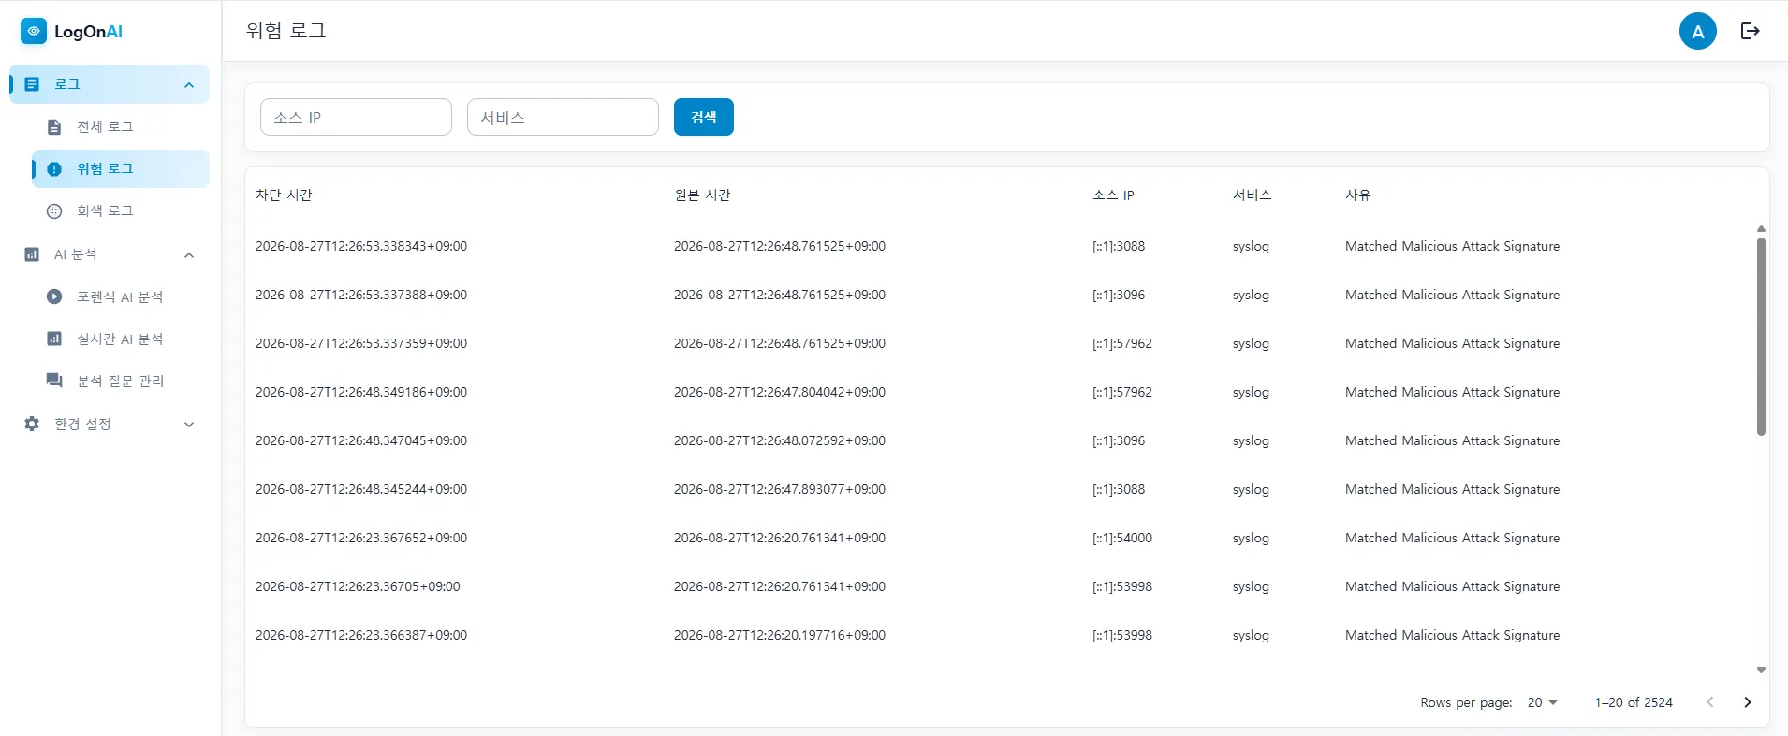Open 전체 로그 page
Viewport: 1788px width, 736px height.
121,126
